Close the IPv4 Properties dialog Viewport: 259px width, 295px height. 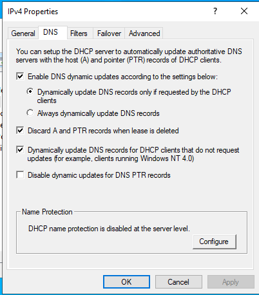click(244, 11)
